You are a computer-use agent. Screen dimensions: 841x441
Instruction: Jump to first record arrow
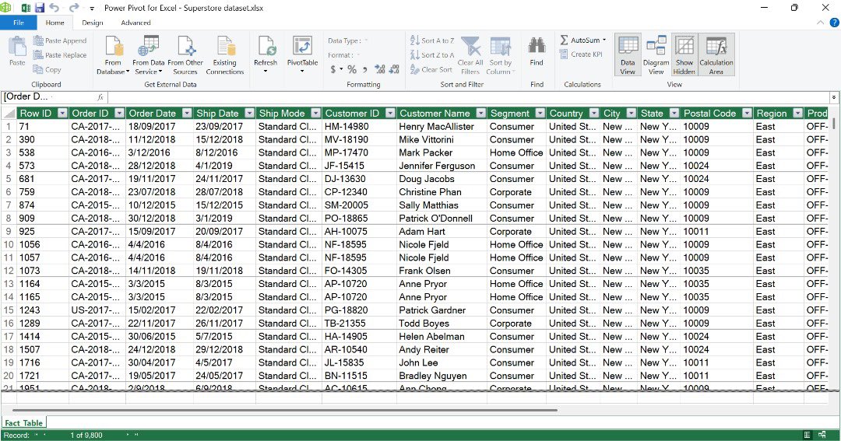37,435
